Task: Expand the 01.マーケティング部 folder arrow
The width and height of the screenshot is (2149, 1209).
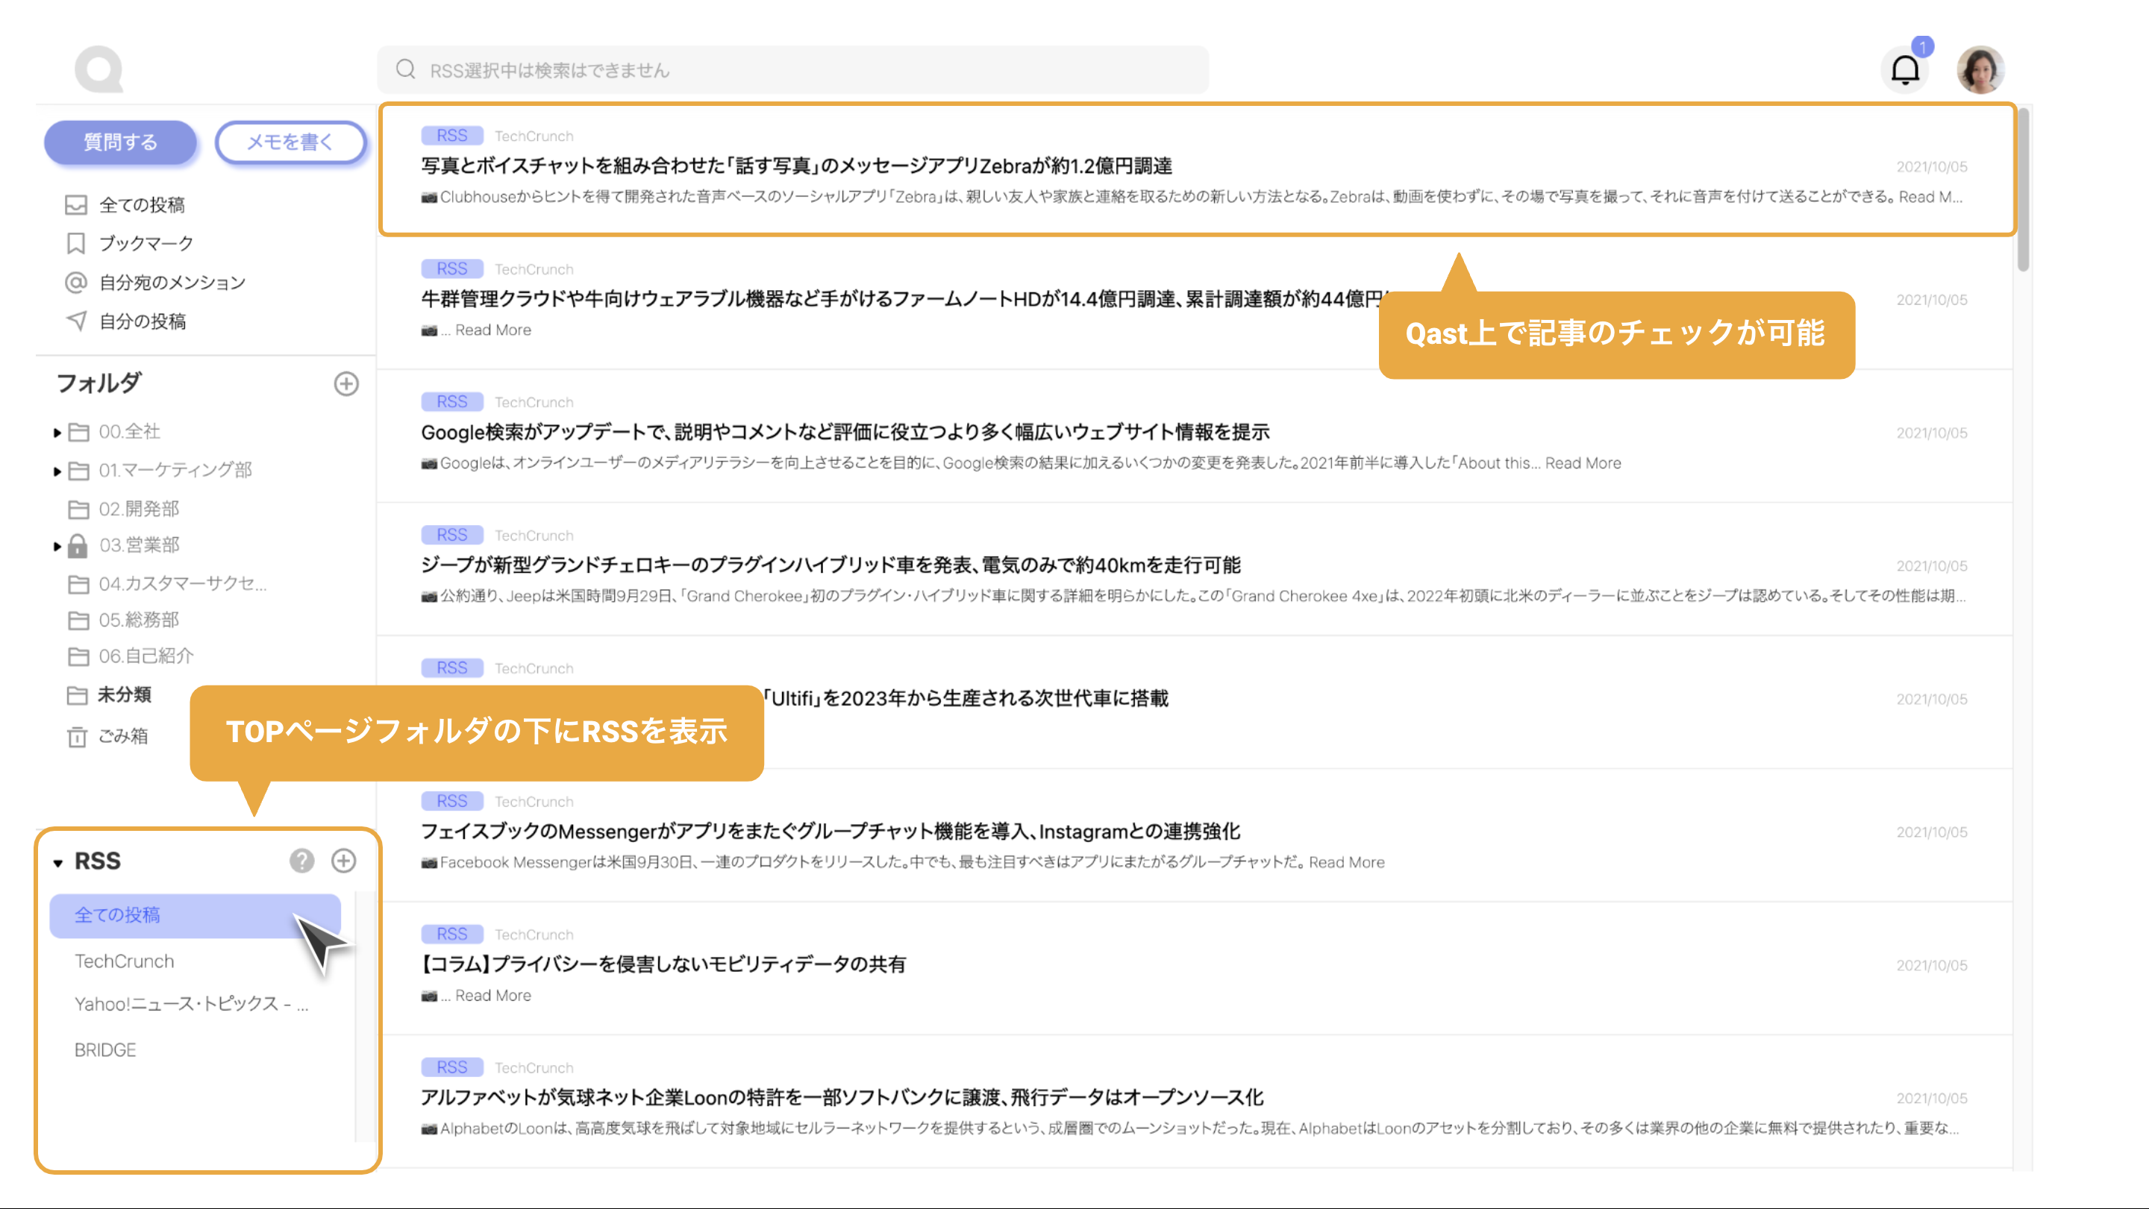Action: (x=57, y=471)
